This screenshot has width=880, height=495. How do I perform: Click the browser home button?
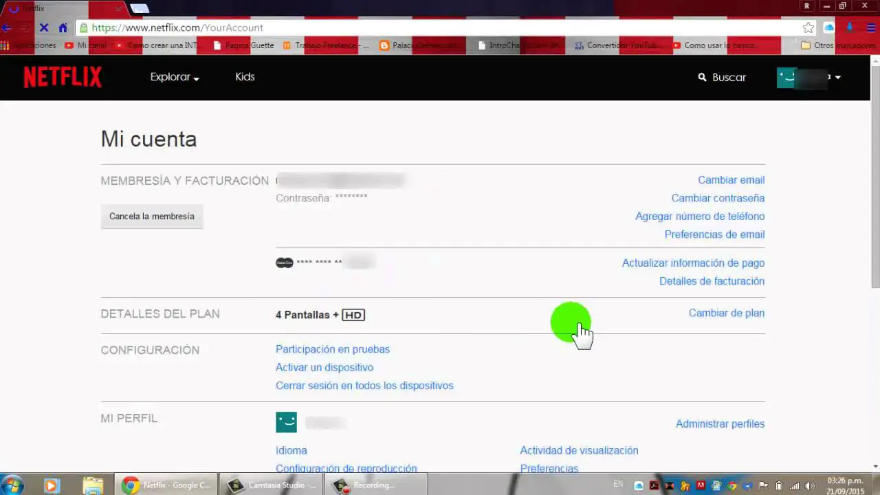(63, 28)
